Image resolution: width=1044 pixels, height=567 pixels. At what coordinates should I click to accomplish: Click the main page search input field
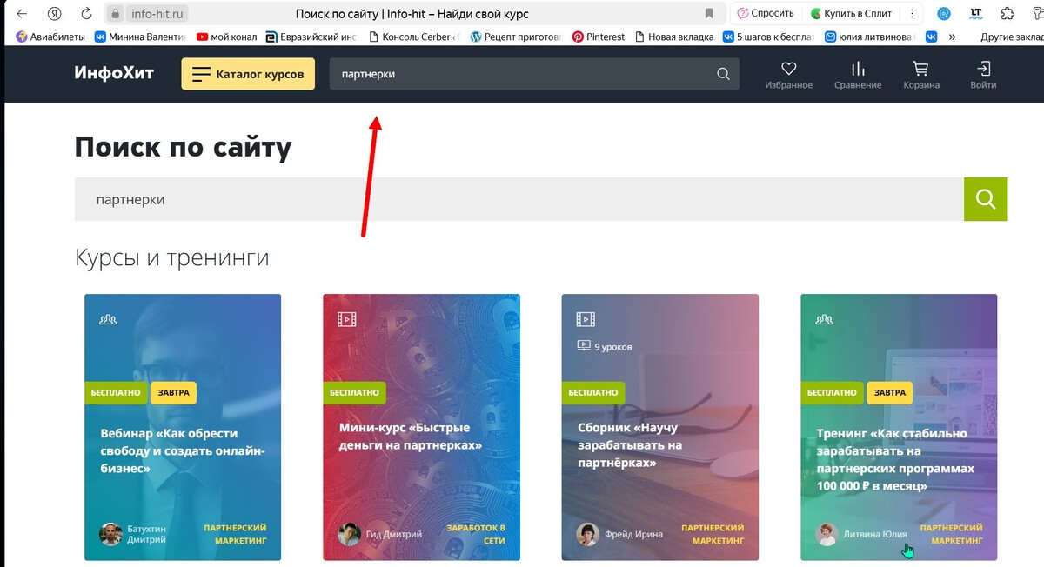pyautogui.click(x=519, y=199)
